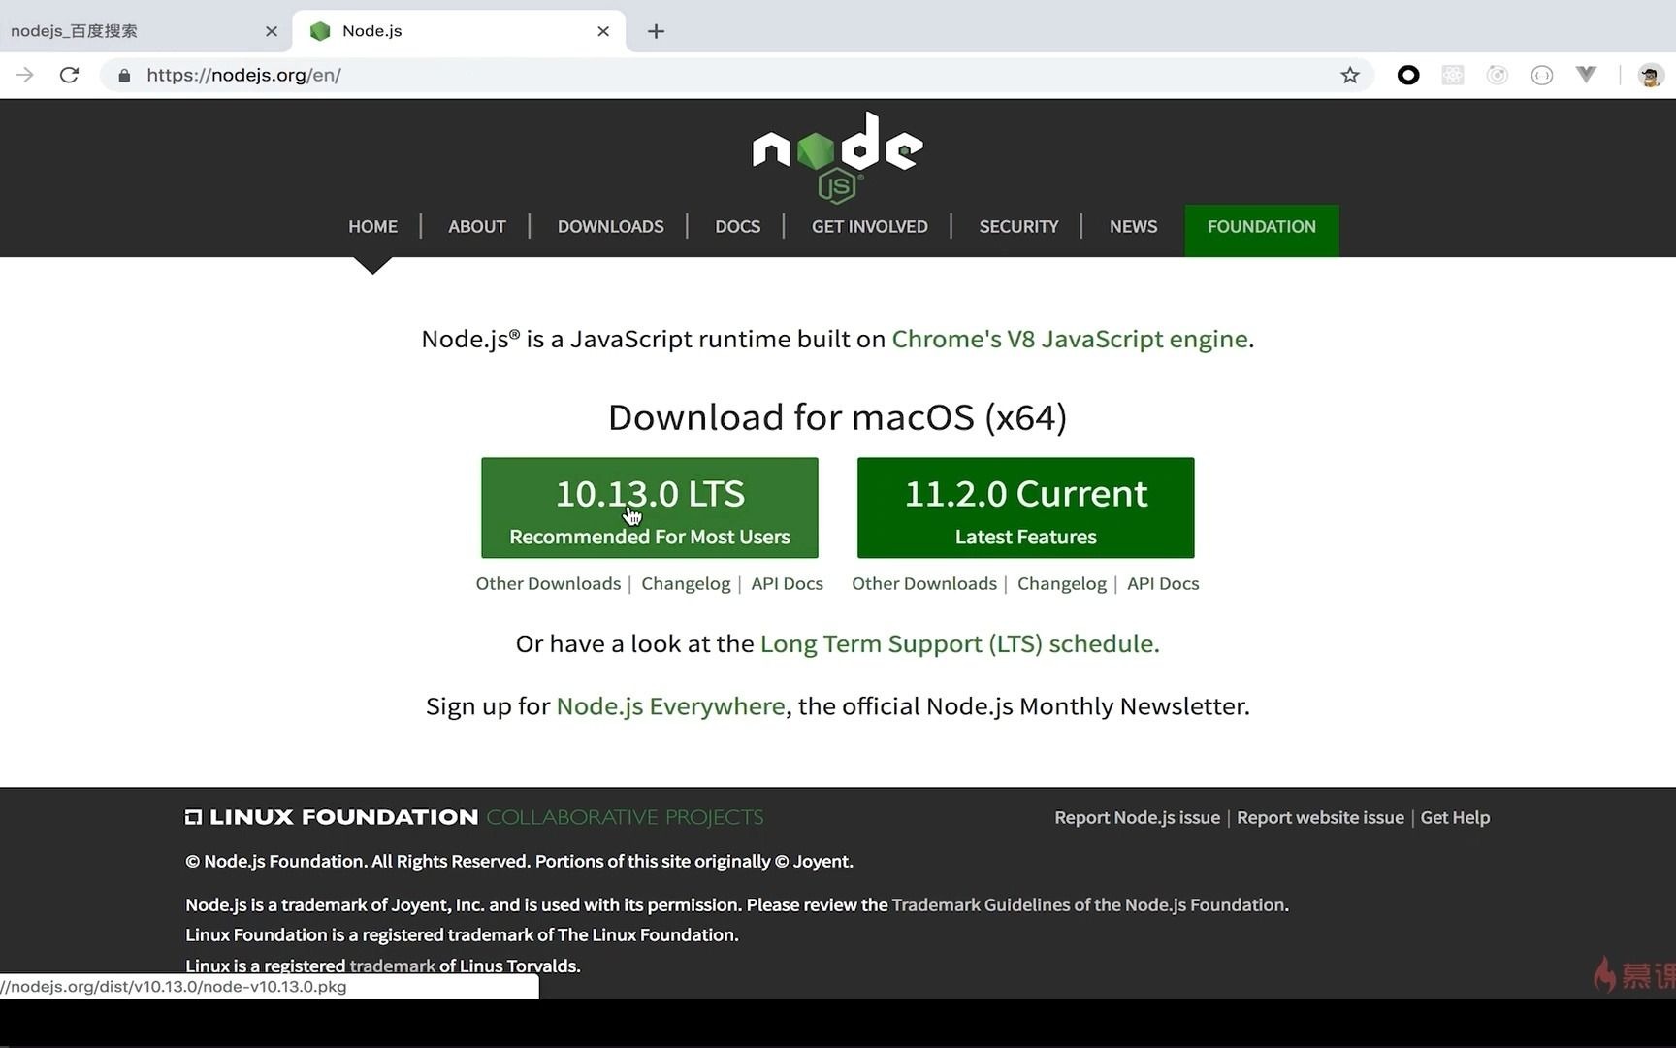
Task: Close the nodejs_百度搜索 tab
Action: click(272, 31)
